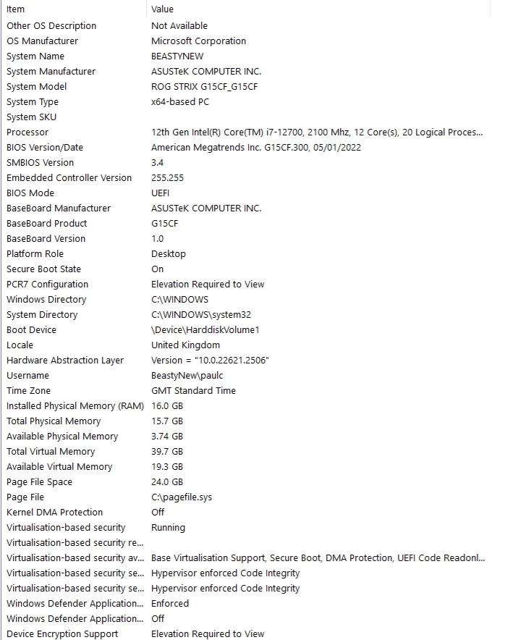
Task: Click the C:\WINDOWS\system32 value
Action: (x=201, y=315)
